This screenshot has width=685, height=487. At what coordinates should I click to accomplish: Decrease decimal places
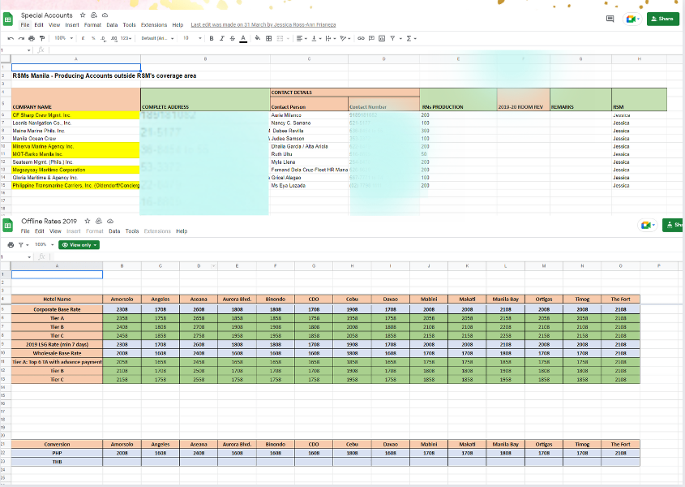pos(103,38)
